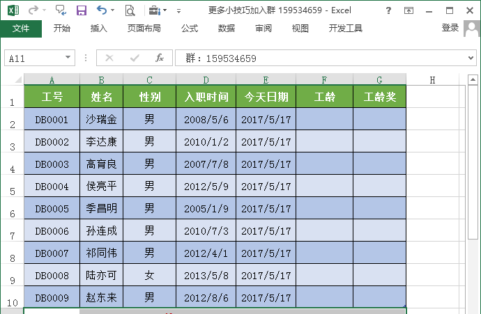This screenshot has height=314, width=481.
Task: Click the Excel application logo icon
Action: (13, 10)
